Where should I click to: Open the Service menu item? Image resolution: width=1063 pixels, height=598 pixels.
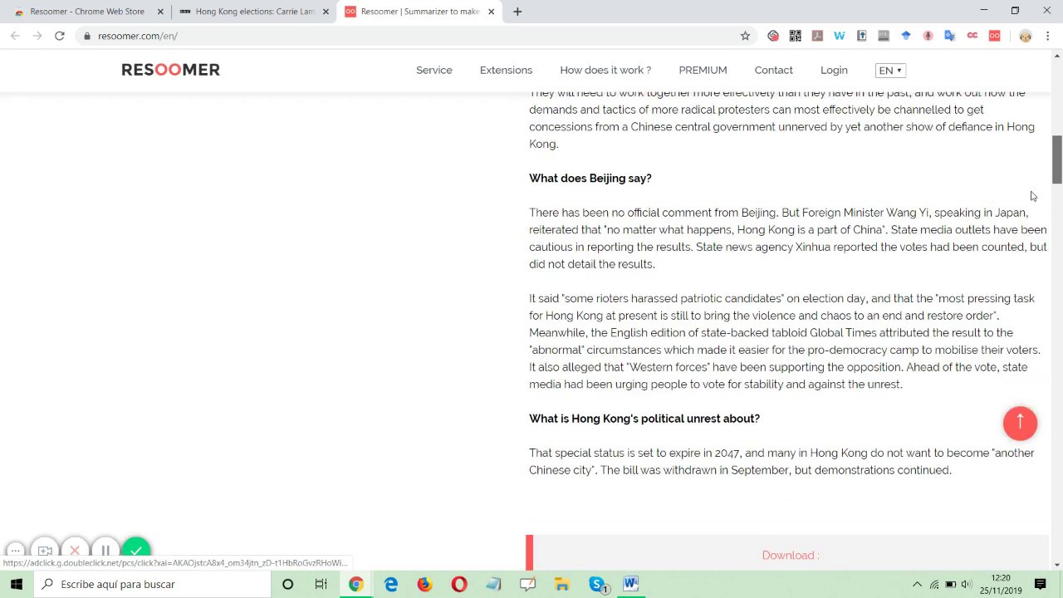(x=434, y=71)
